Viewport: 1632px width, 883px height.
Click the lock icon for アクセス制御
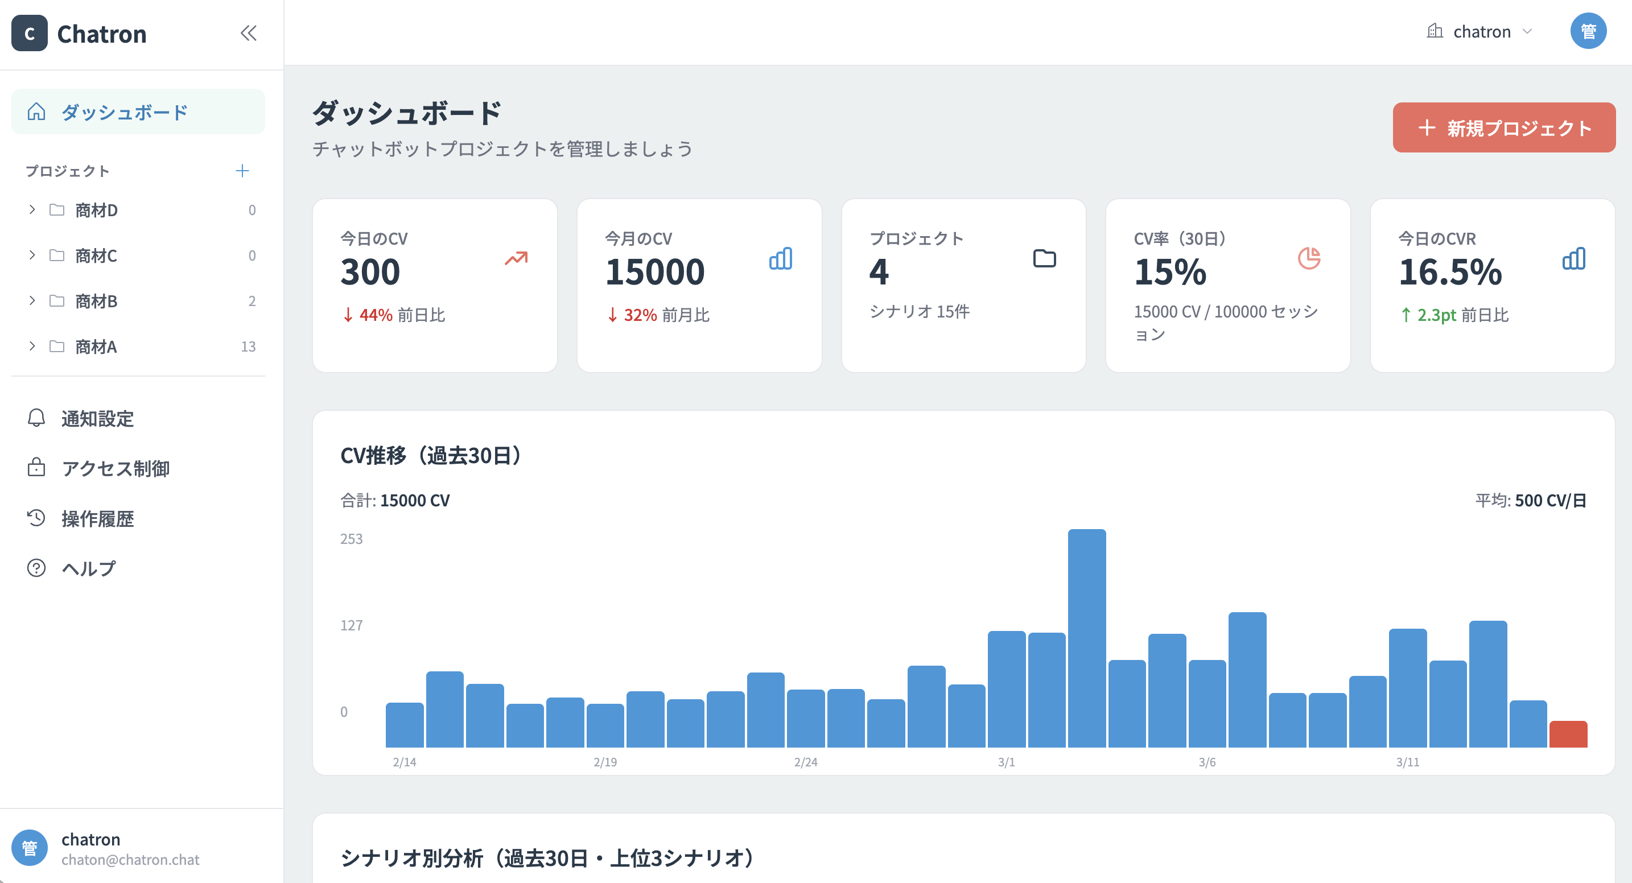[36, 468]
